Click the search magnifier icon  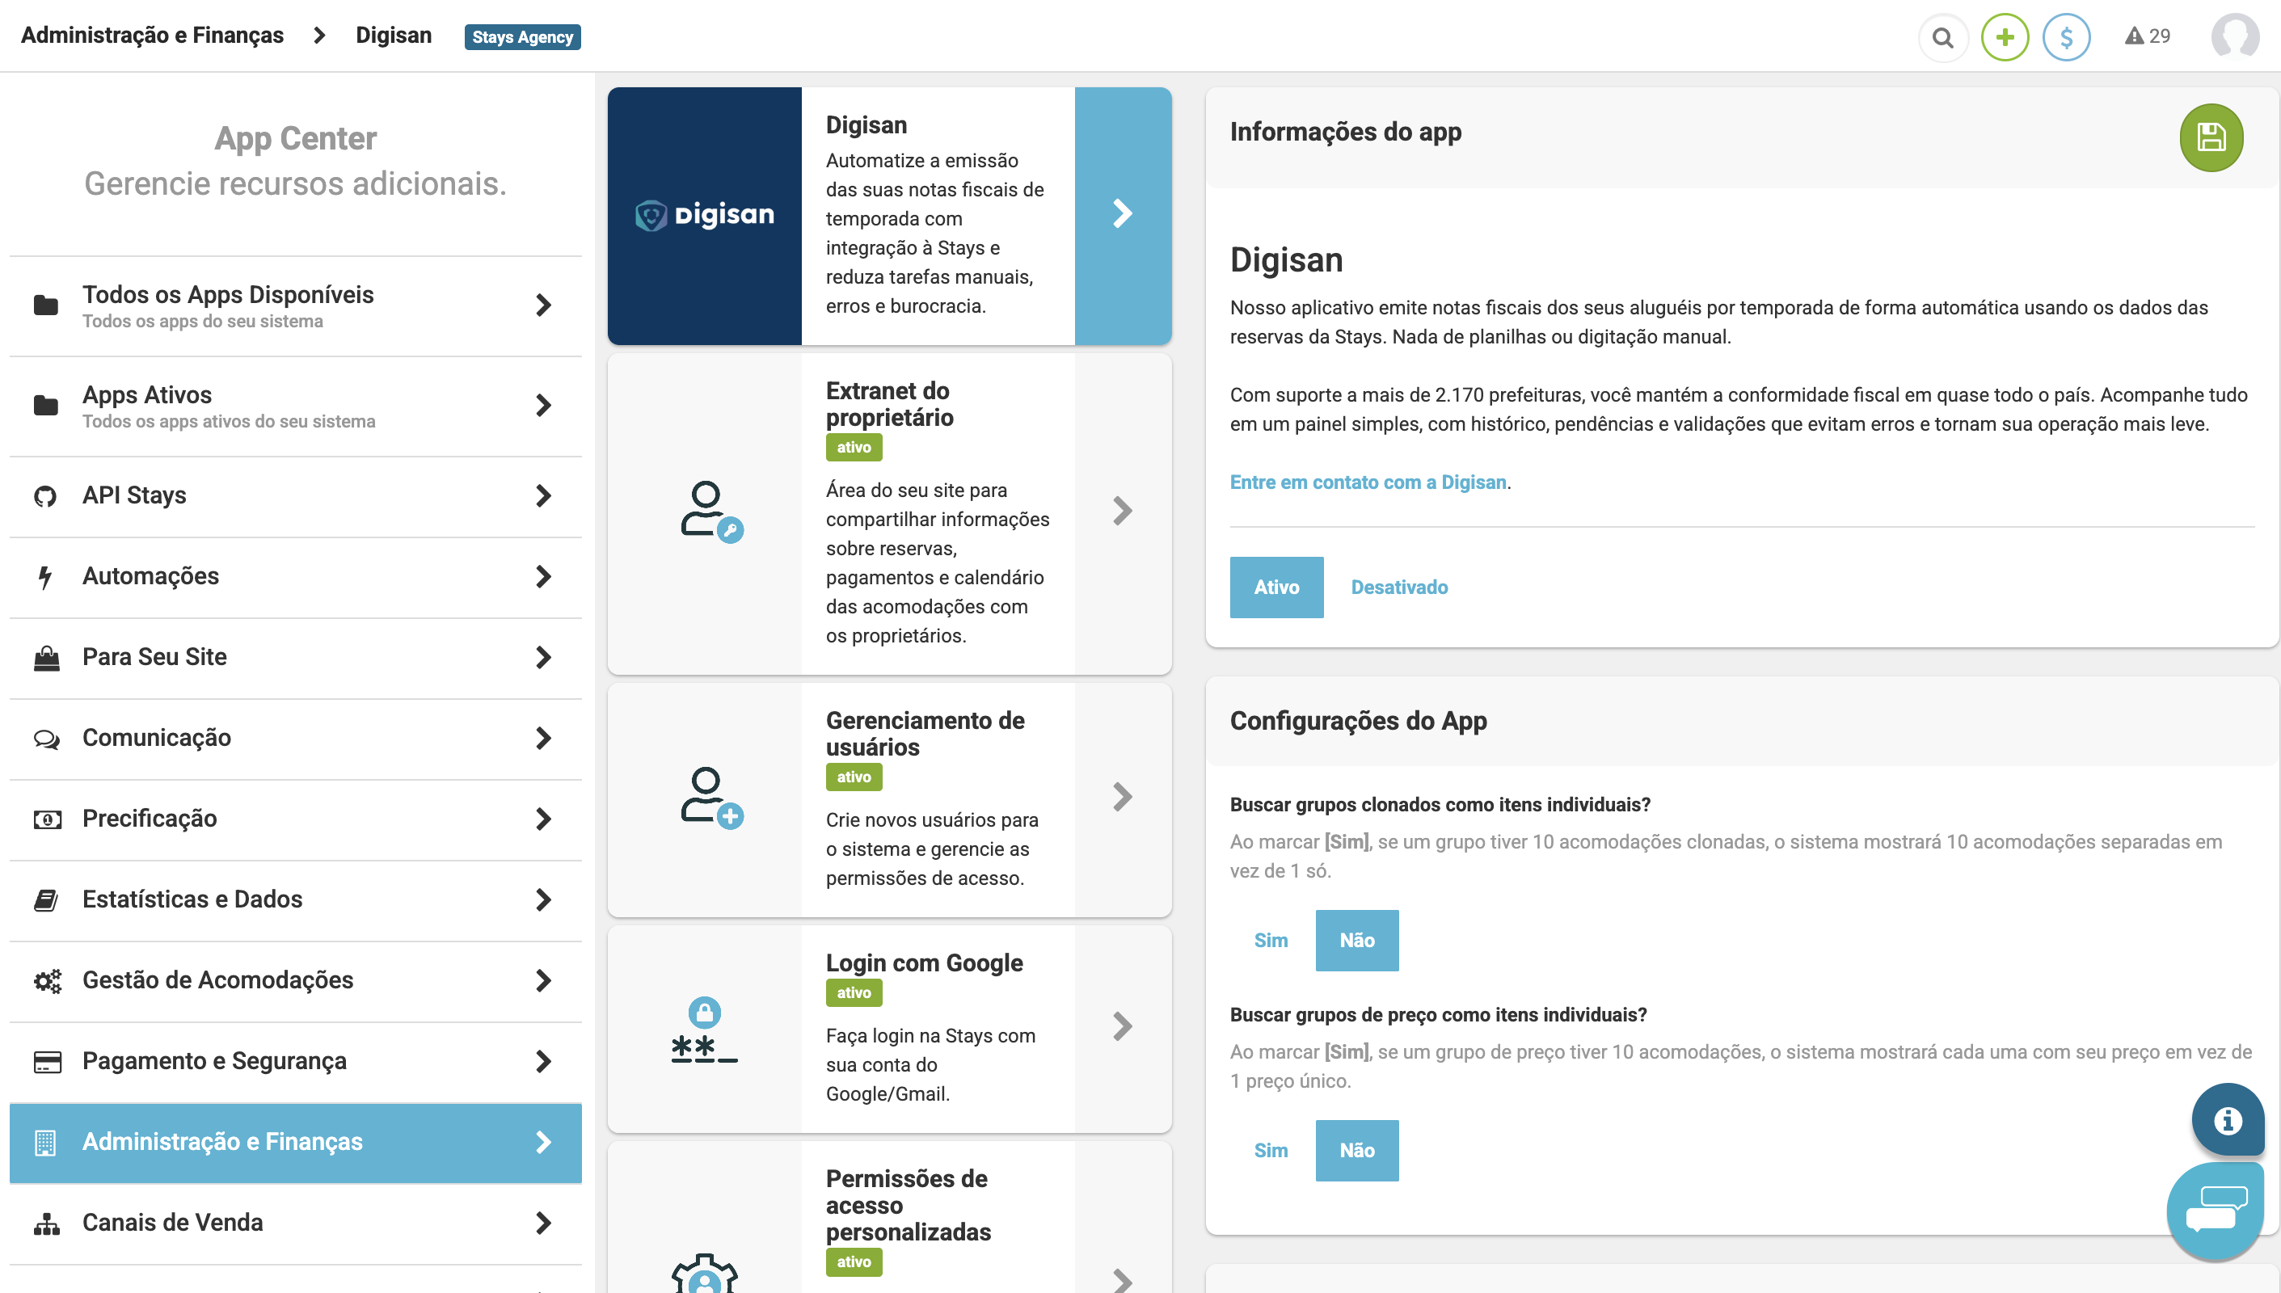coord(1942,37)
